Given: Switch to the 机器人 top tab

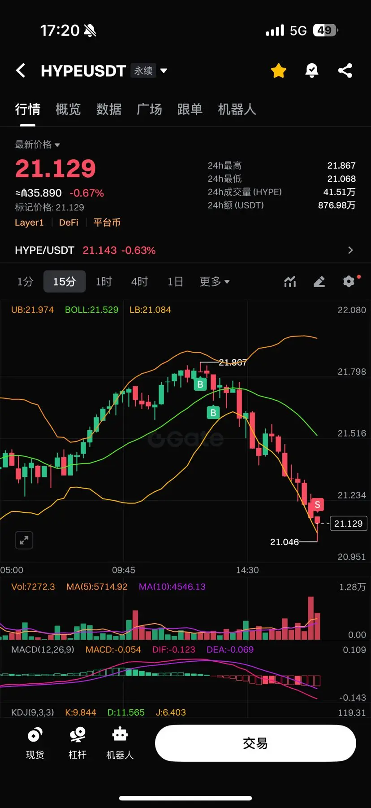Looking at the screenshot, I should click(x=237, y=109).
